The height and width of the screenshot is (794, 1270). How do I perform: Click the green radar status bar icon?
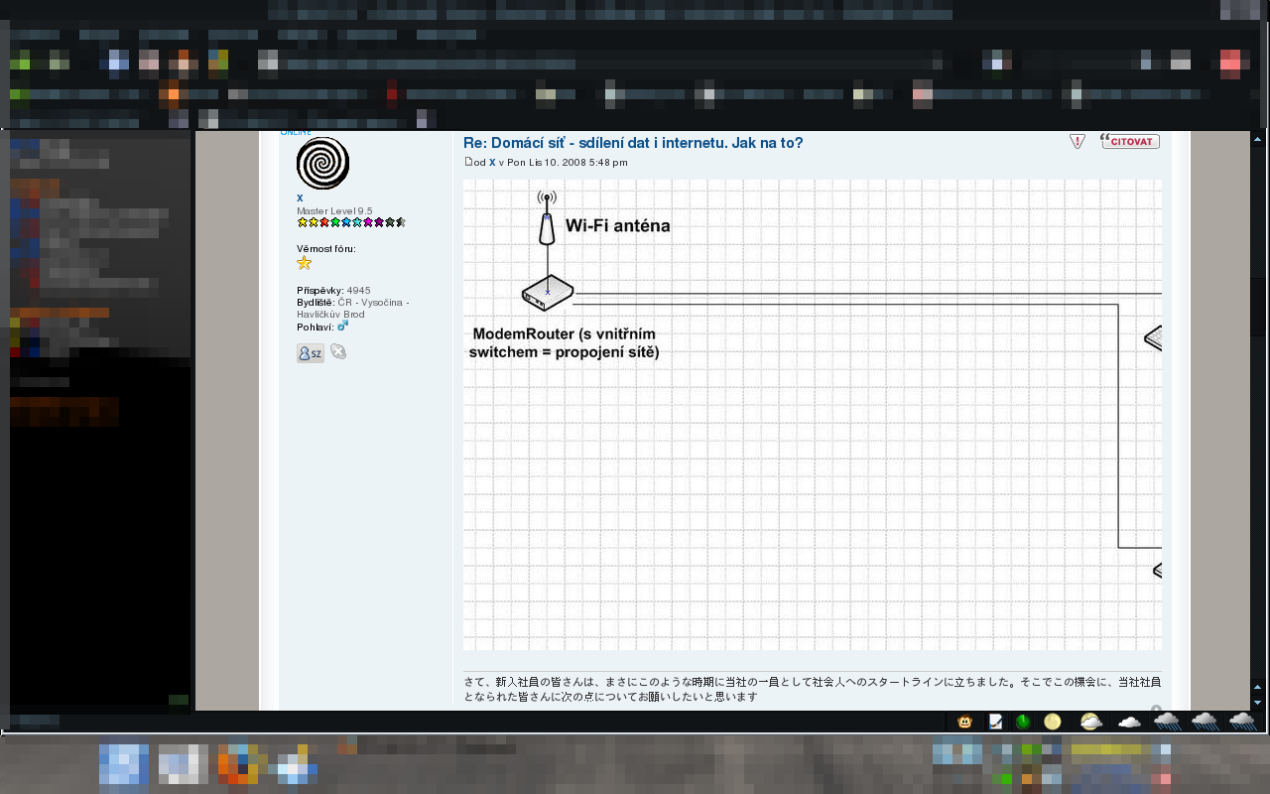point(1023,722)
